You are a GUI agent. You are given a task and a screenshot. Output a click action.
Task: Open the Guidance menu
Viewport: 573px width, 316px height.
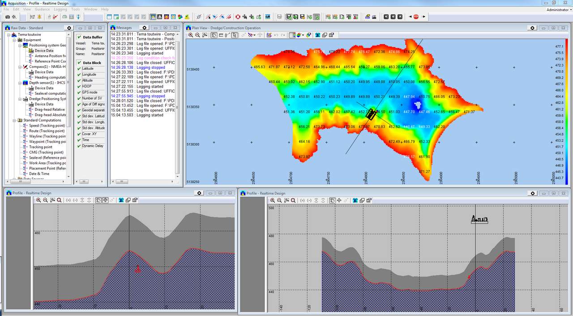(x=43, y=9)
